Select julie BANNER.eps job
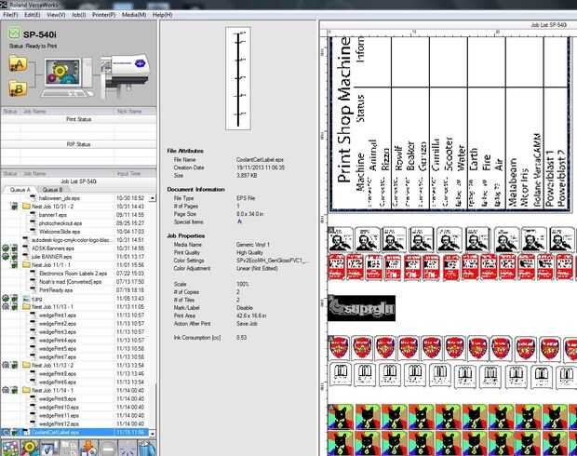The width and height of the screenshot is (577, 456). (51, 257)
